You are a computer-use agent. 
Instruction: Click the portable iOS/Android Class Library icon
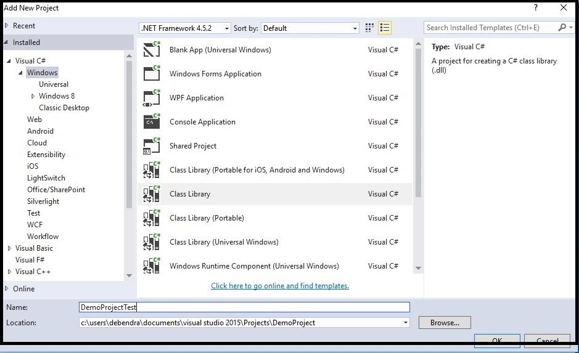[152, 169]
